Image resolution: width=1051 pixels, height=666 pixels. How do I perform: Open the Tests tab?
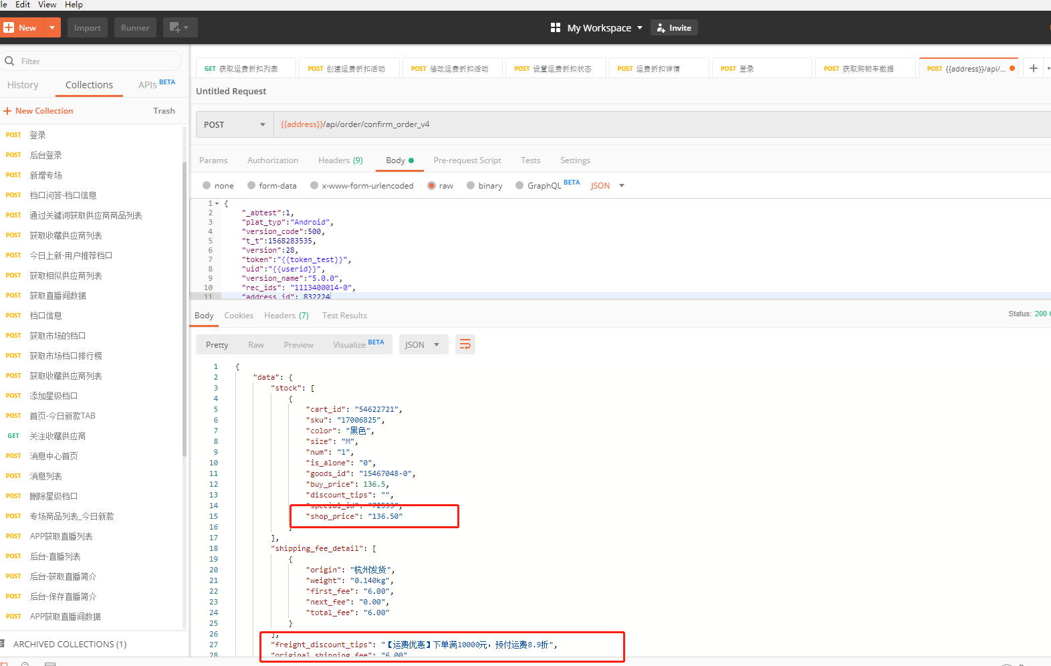pos(531,160)
